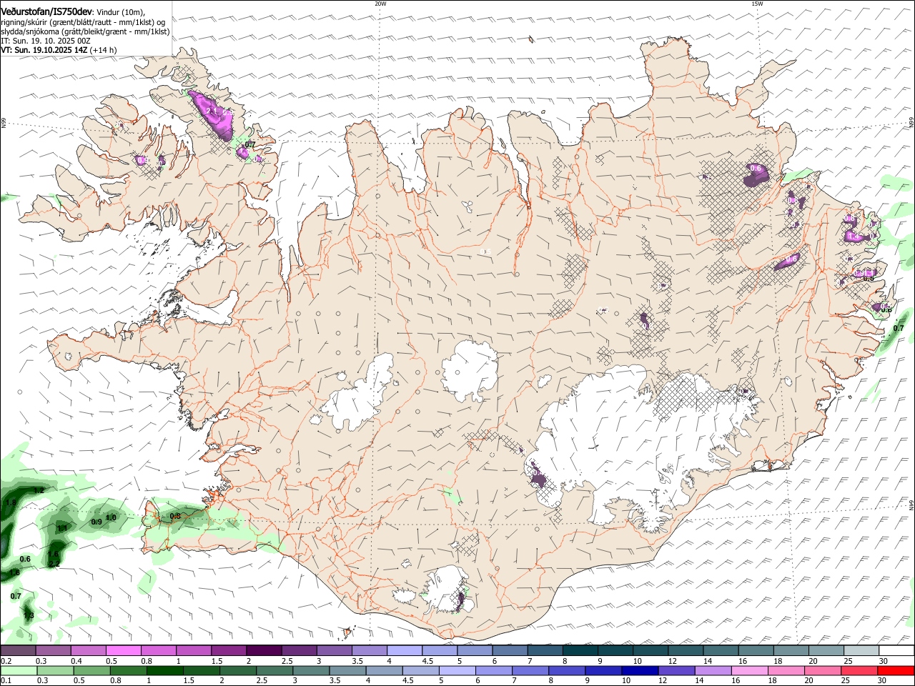The image size is (915, 686).
Task: Pick lower legend swatch between 14 and 16
Action: point(713,670)
